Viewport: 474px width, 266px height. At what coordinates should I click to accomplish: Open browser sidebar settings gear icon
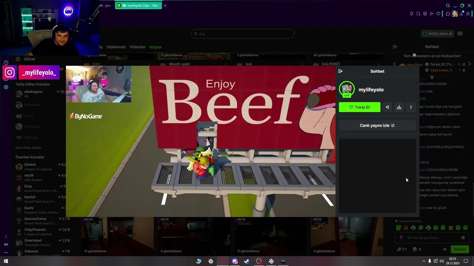coord(6,87)
